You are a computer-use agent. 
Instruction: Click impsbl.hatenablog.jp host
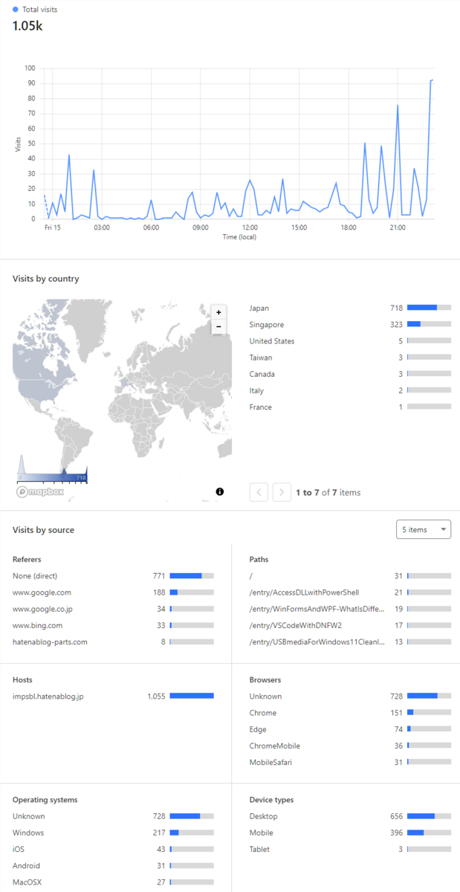[x=113, y=697]
